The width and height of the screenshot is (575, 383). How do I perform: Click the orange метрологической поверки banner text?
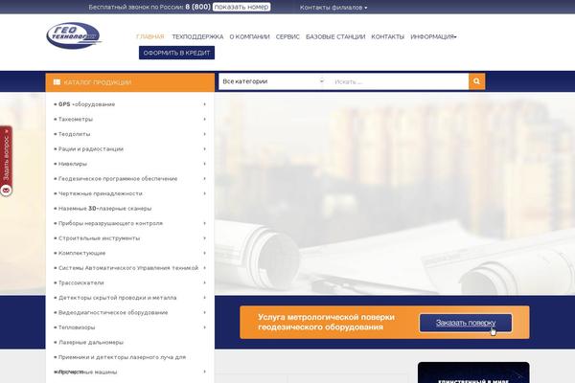click(326, 322)
